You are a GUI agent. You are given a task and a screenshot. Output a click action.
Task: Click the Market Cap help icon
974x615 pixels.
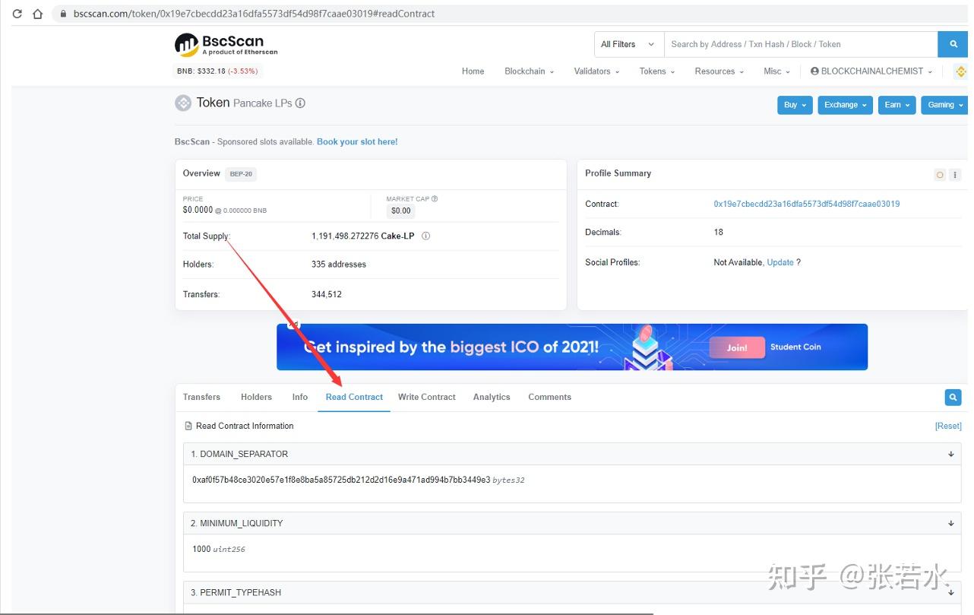(435, 199)
